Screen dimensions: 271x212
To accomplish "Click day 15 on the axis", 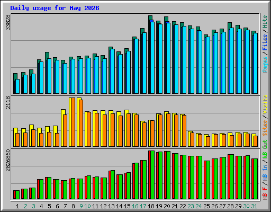I will [127, 206].
